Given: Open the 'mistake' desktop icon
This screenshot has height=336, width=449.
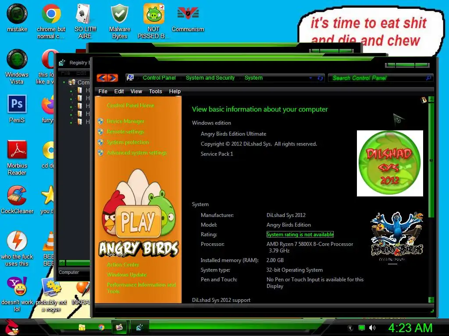Looking at the screenshot, I should (17, 17).
